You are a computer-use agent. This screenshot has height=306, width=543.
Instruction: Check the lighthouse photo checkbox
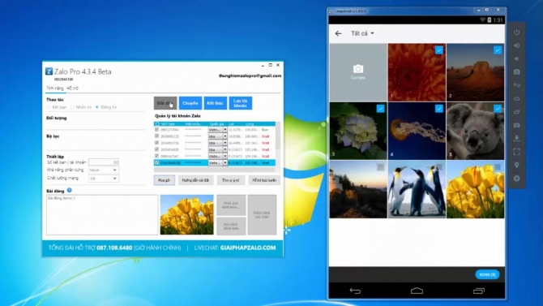pyautogui.click(x=380, y=167)
